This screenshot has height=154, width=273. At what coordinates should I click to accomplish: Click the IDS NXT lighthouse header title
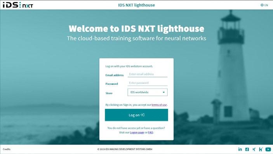[137, 5]
